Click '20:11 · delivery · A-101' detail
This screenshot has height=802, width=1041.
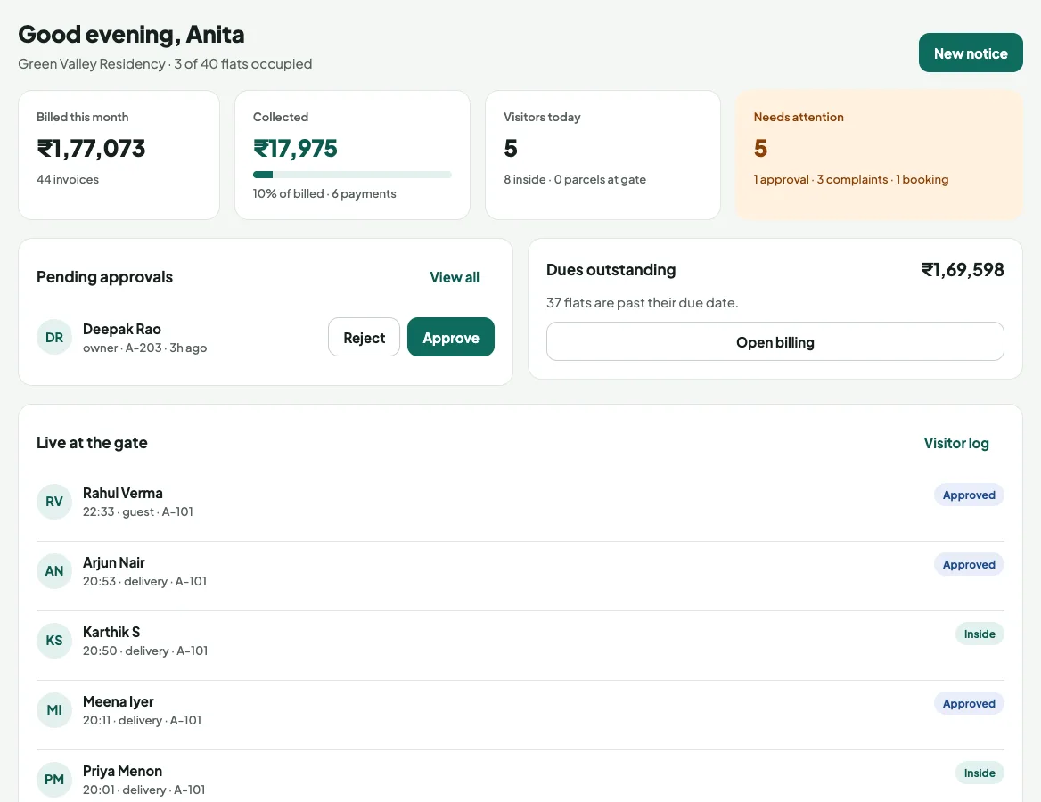coord(142,720)
